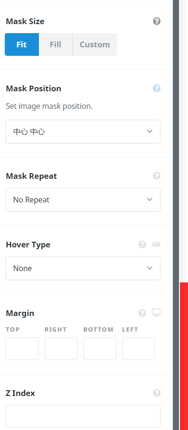The width and height of the screenshot is (188, 430).
Task: Focus the Margin Right input field
Action: [61, 349]
